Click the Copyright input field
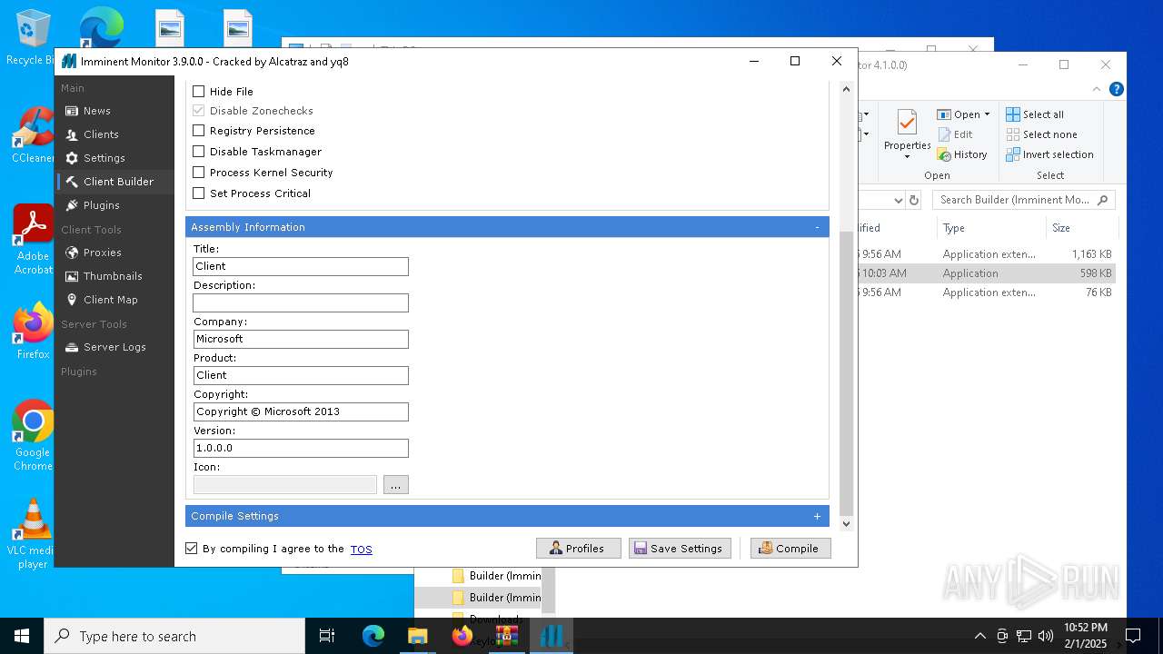Viewport: 1163px width, 654px height. coord(301,411)
